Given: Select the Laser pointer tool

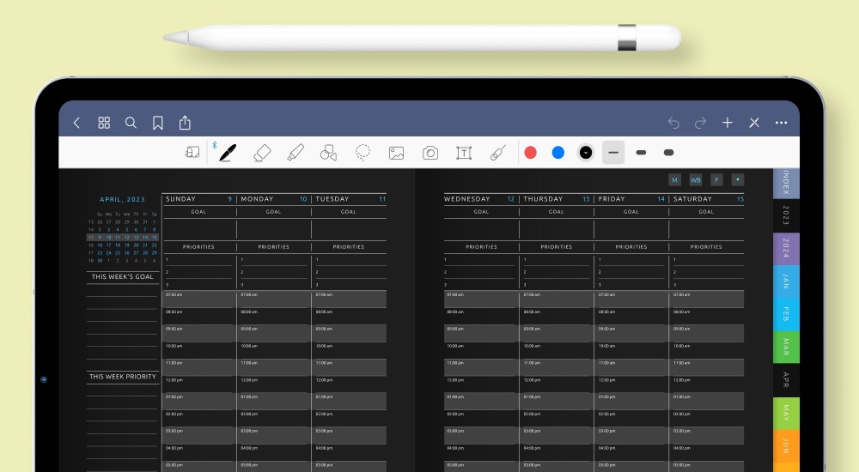Looking at the screenshot, I should [497, 153].
